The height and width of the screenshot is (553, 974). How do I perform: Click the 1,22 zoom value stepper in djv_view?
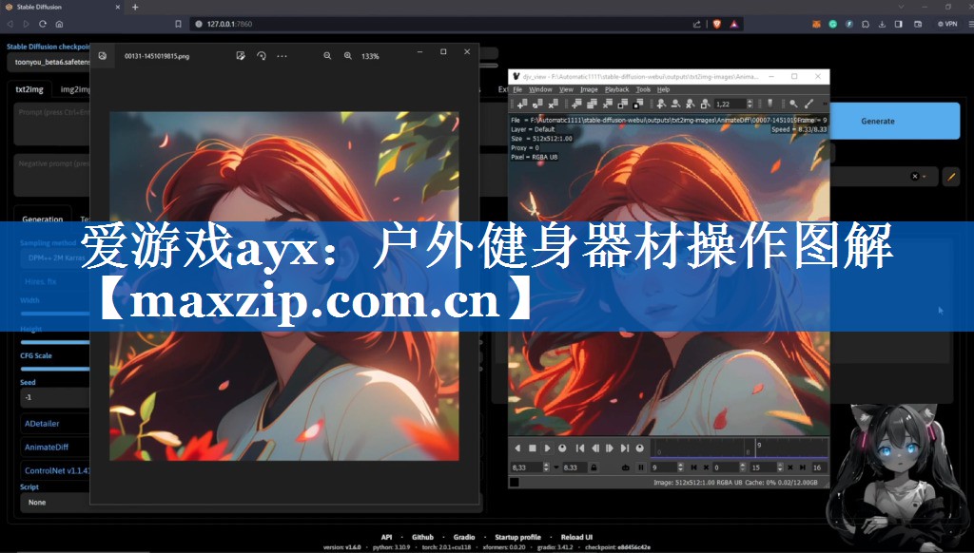point(750,104)
